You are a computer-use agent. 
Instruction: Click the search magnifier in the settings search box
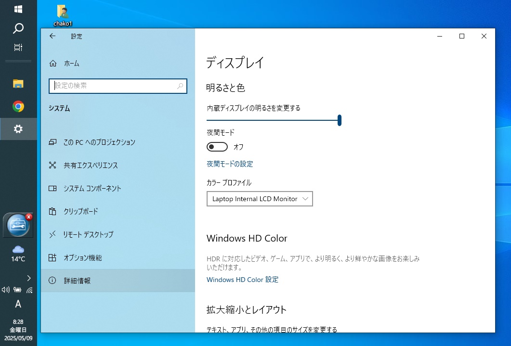(180, 86)
